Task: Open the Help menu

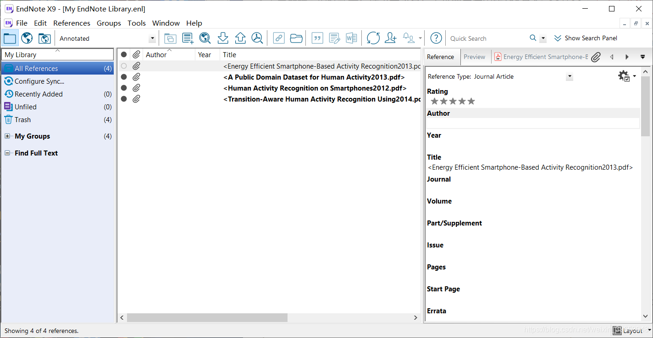Action: [194, 23]
